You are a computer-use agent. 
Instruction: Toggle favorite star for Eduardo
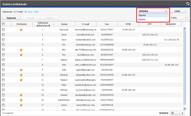pyautogui.click(x=21, y=75)
